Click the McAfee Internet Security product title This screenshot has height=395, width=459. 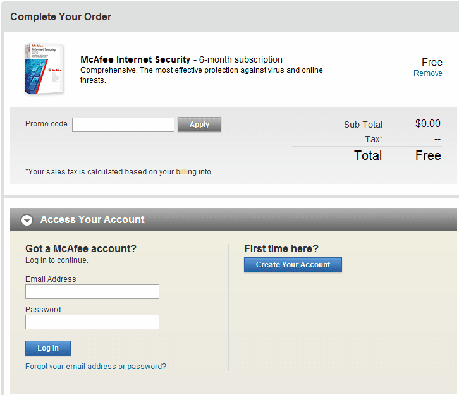[135, 59]
